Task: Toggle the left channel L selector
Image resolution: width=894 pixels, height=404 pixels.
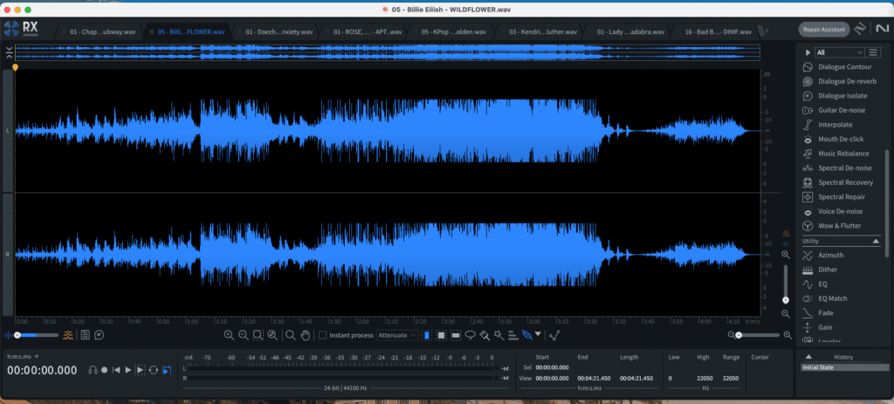Action: pyautogui.click(x=8, y=131)
